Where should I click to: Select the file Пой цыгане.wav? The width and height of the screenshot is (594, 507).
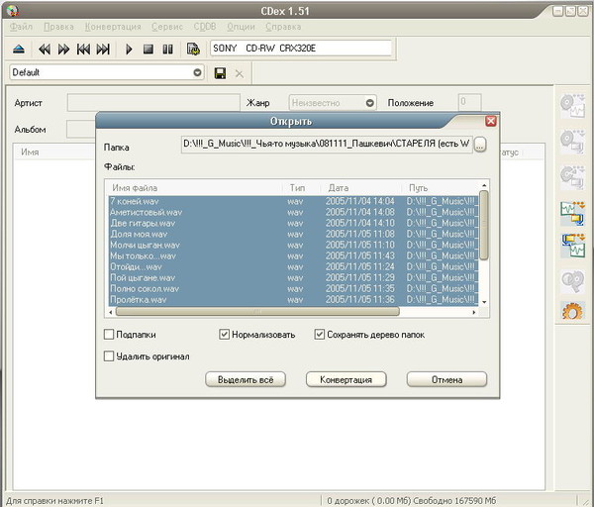pyautogui.click(x=294, y=277)
